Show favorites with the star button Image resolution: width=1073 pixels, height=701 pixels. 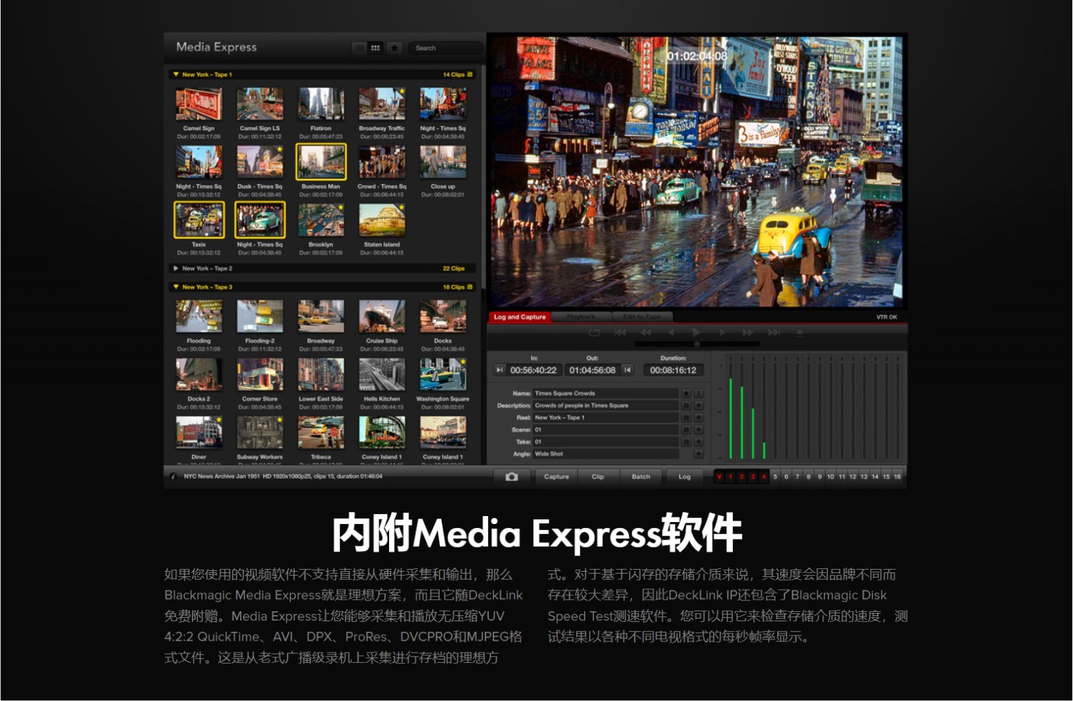pos(395,48)
